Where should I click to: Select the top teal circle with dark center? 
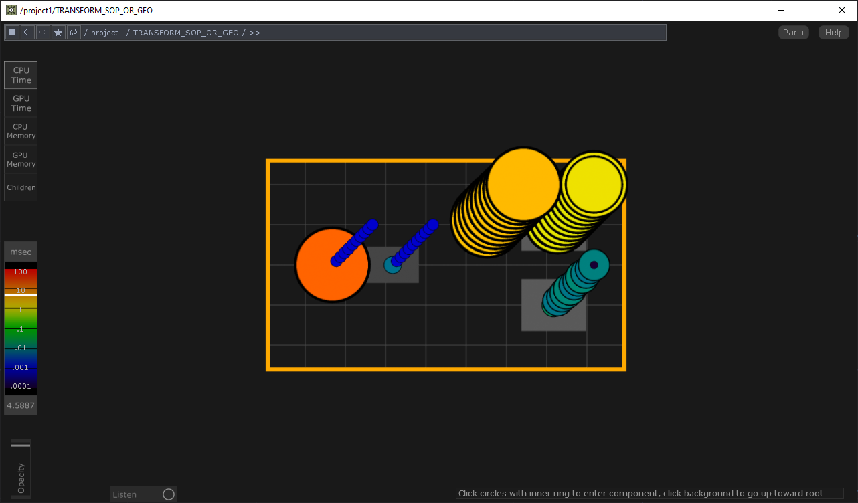594,265
